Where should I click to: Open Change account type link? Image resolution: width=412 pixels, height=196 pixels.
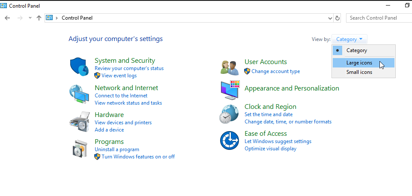click(x=276, y=71)
